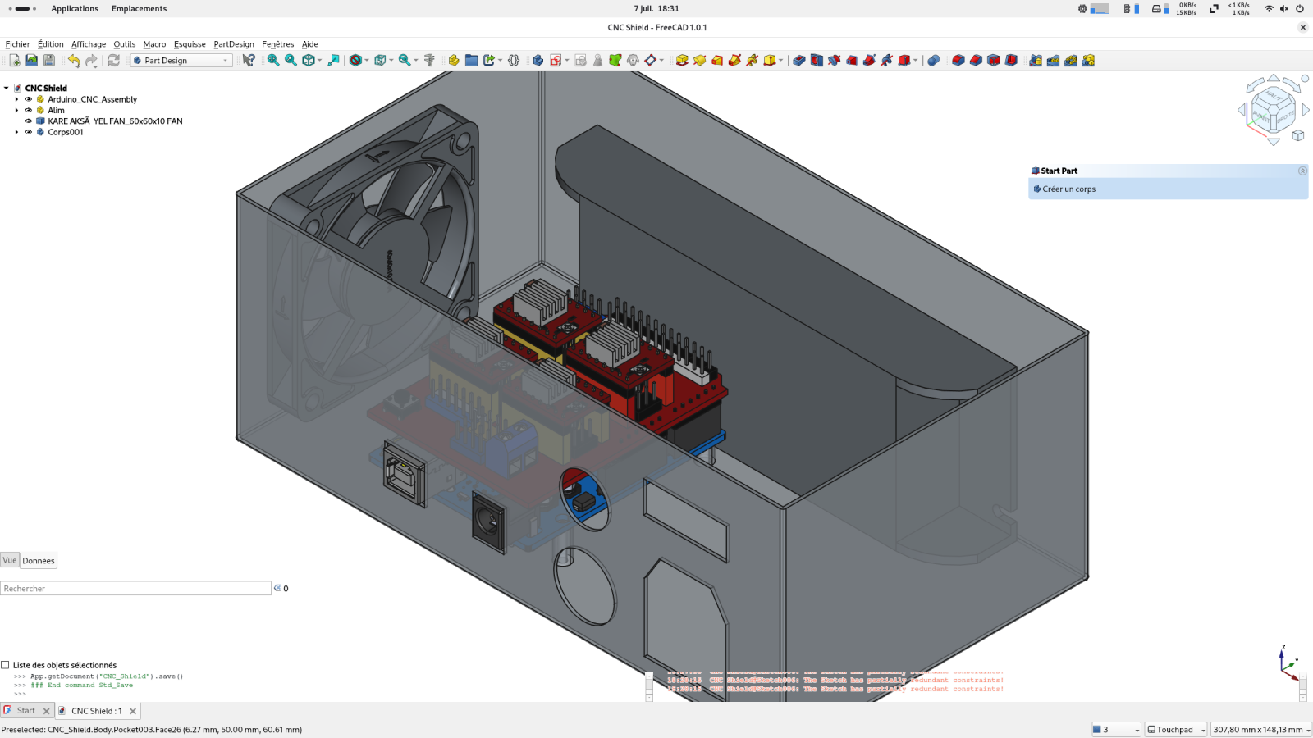Create a new Part container
This screenshot has height=738, width=1313.
[x=454, y=60]
